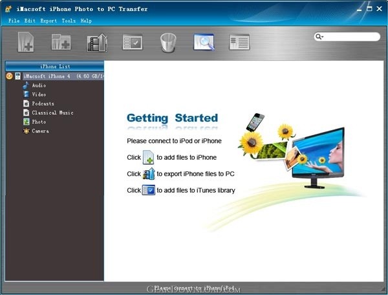Click the Audio music note icon
Screen dimensions: 388x295
tap(26, 85)
